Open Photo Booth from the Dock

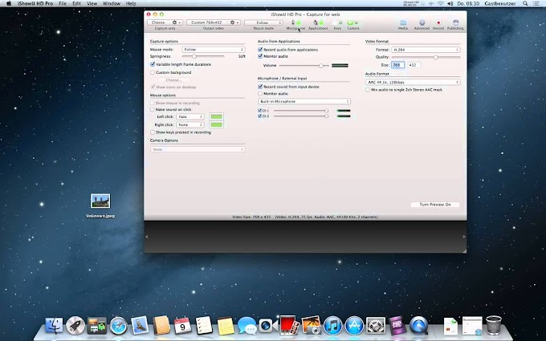(x=289, y=325)
